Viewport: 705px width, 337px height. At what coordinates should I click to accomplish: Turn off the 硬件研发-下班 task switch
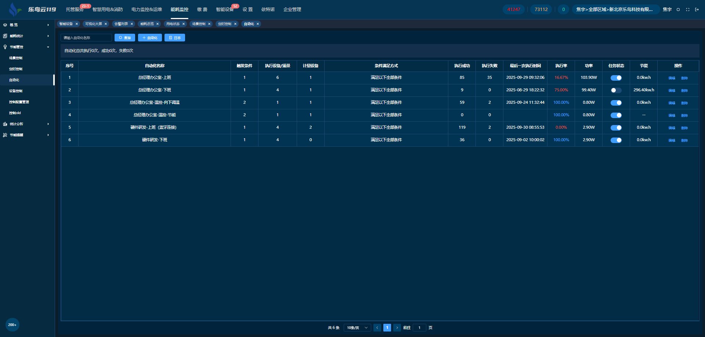click(x=616, y=140)
